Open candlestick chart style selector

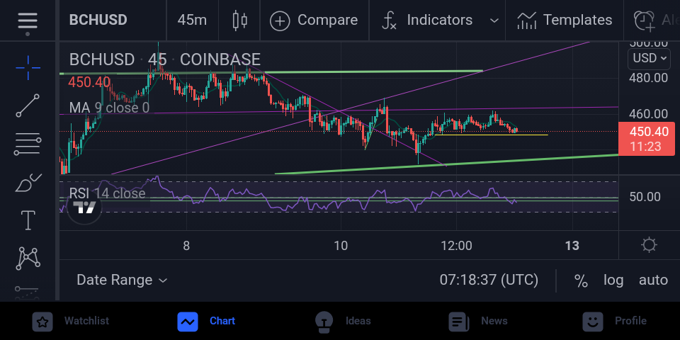click(x=239, y=21)
